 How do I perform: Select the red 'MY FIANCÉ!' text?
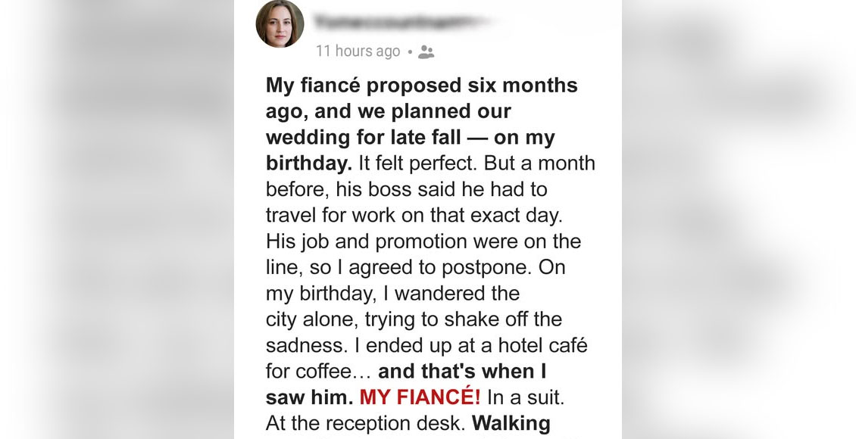coord(420,397)
